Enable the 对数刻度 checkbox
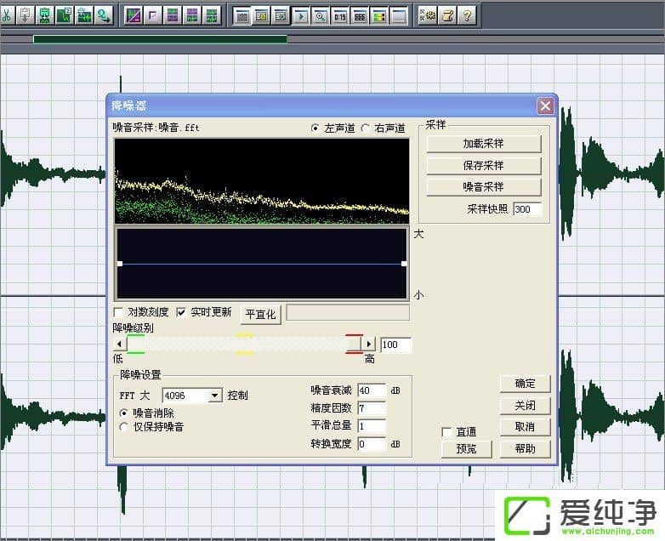 click(119, 312)
